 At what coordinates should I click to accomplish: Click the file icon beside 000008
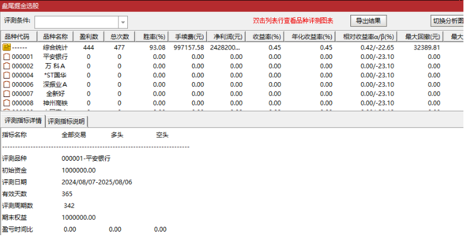7,103
